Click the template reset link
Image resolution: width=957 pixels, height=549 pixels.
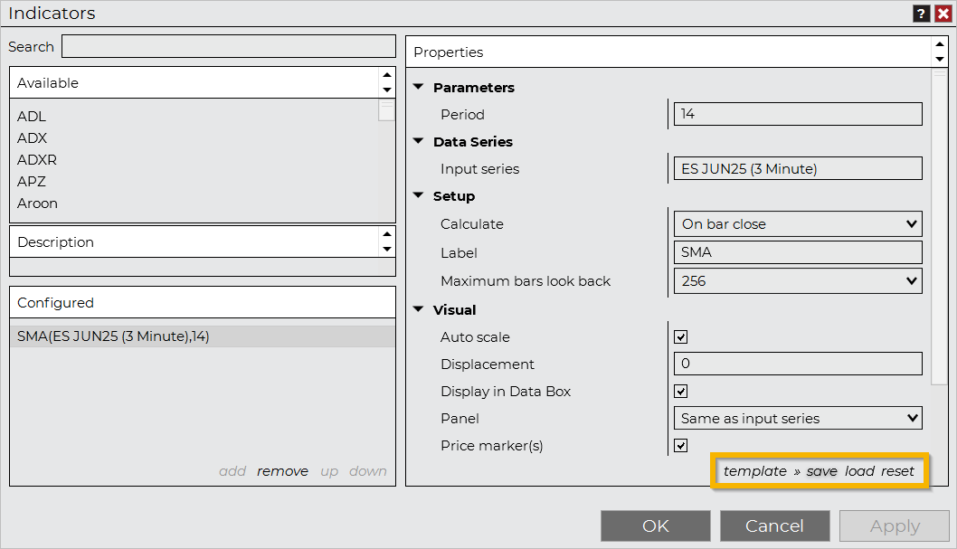point(897,471)
